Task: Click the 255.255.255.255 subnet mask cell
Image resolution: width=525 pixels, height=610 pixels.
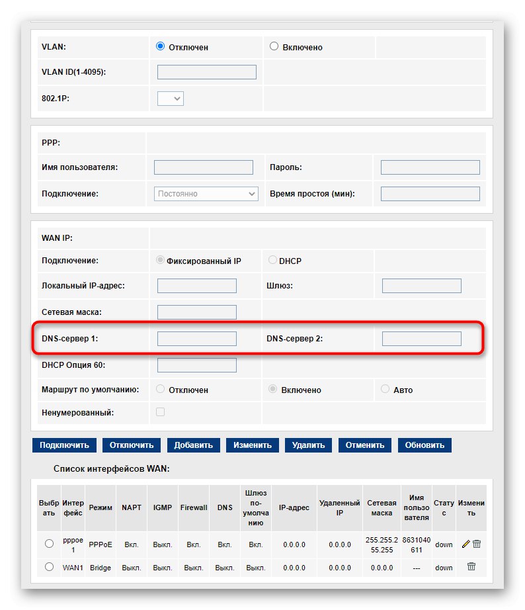Action: (x=382, y=545)
